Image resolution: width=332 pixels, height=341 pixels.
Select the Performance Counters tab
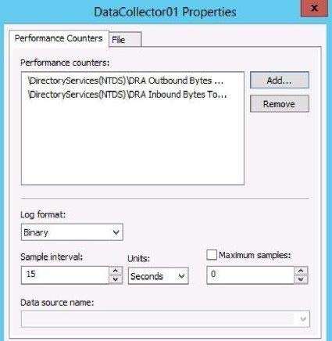pos(59,38)
